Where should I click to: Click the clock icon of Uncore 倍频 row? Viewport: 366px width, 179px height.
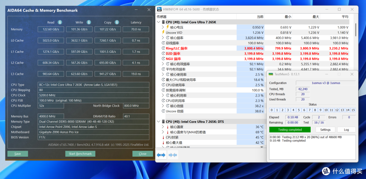[163, 111]
